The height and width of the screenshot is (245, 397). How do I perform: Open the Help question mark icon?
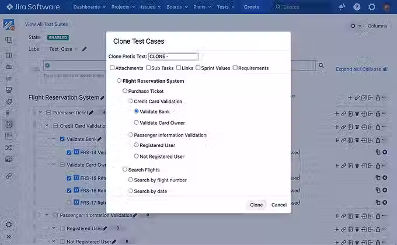tap(357, 7)
